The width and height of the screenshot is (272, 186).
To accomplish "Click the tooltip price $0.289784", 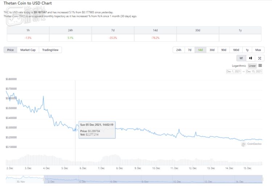I will tap(94, 131).
